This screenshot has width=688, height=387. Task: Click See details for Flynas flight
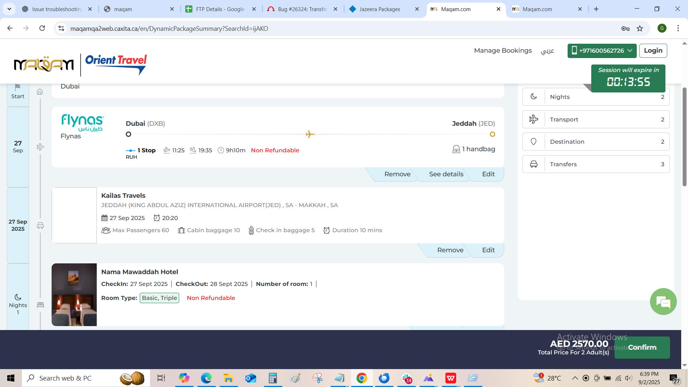(x=446, y=174)
